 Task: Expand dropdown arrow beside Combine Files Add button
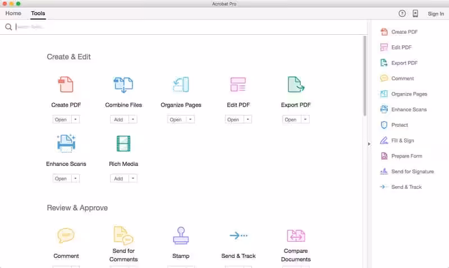(x=133, y=119)
